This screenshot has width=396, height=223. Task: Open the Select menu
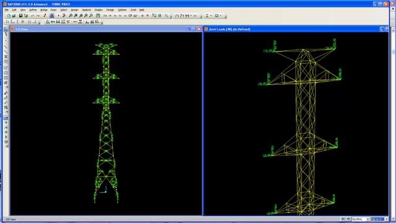click(63, 10)
